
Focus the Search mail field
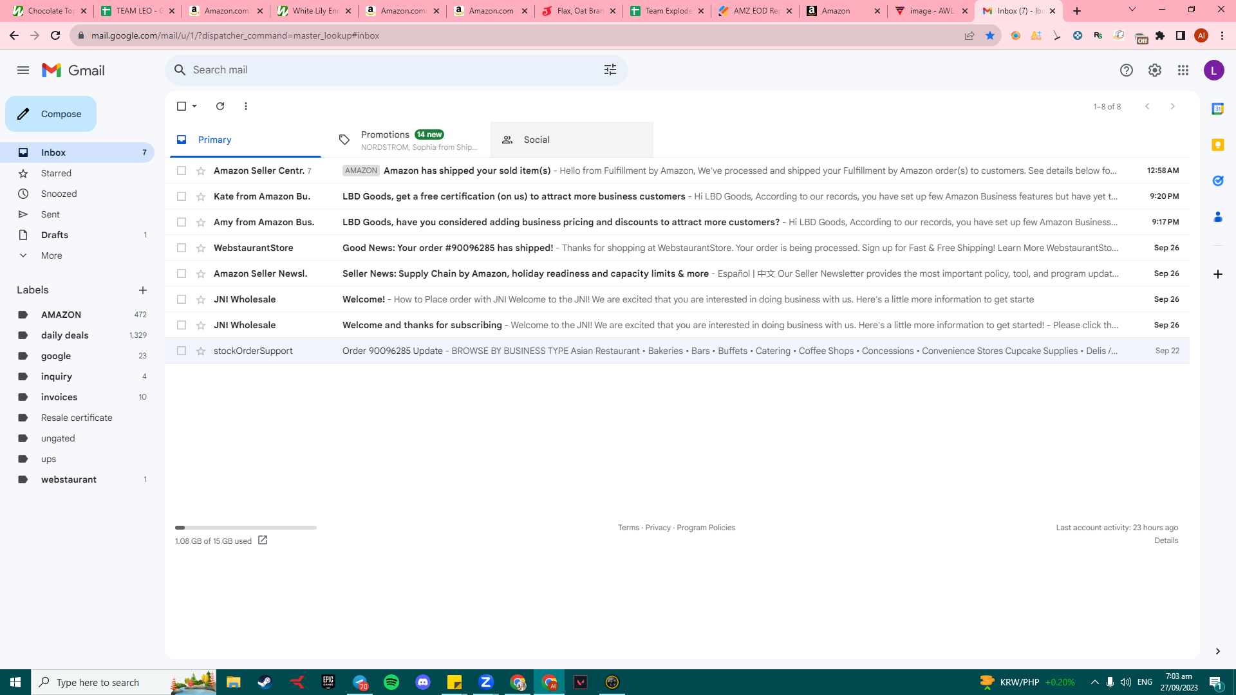[396, 69]
